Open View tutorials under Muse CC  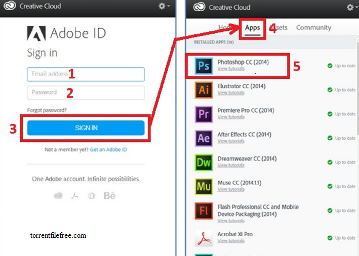(x=231, y=189)
